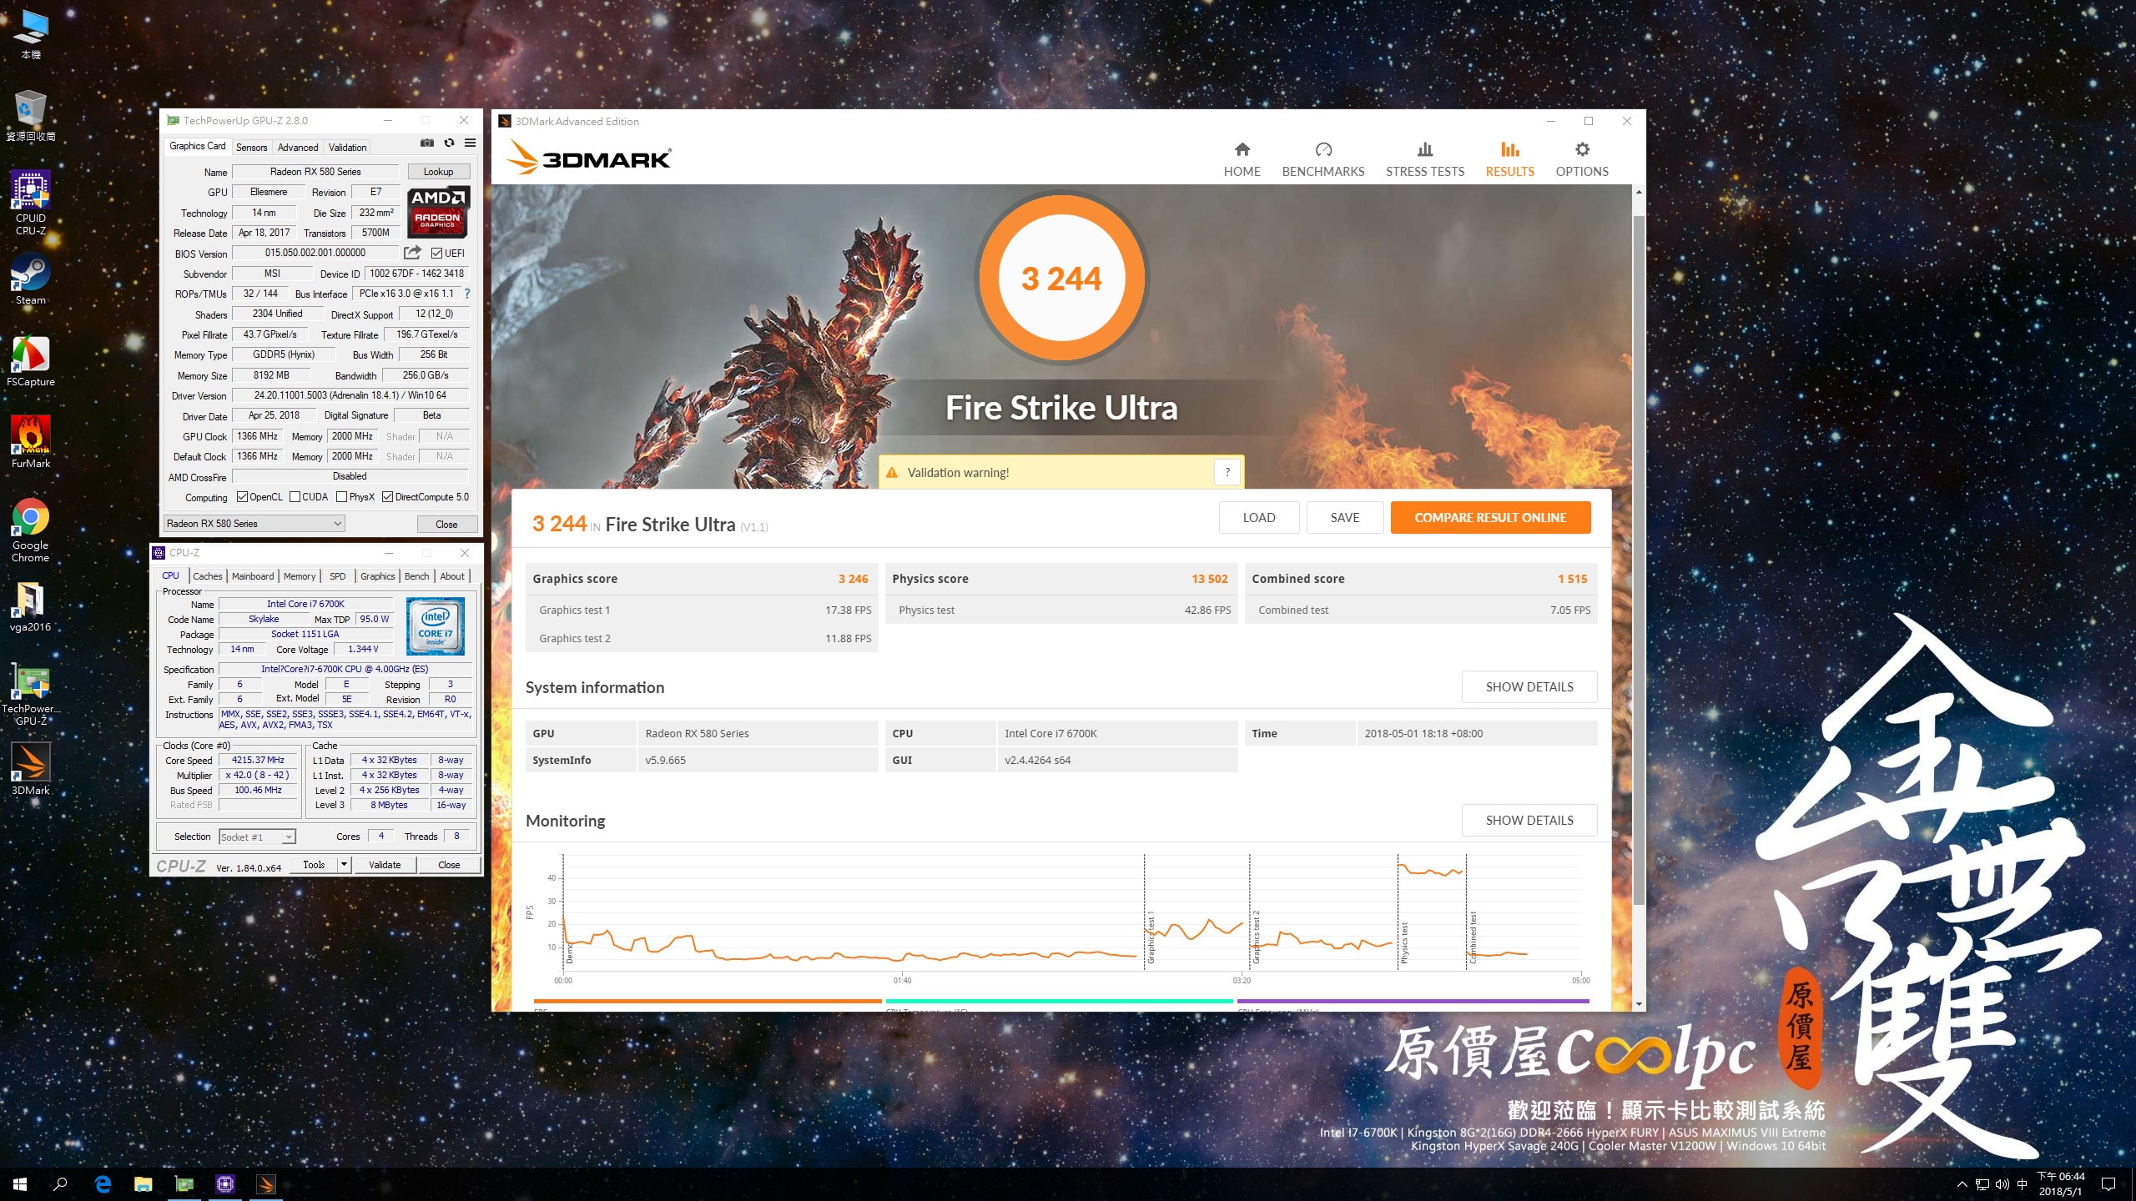Open STRESS TESTS in 3DMark

(x=1424, y=159)
